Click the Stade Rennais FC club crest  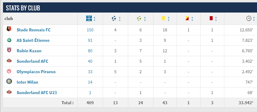pos(9,29)
